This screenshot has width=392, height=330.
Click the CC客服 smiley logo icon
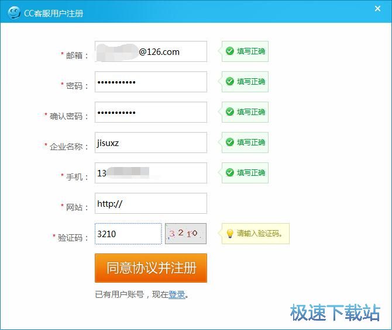click(x=14, y=12)
